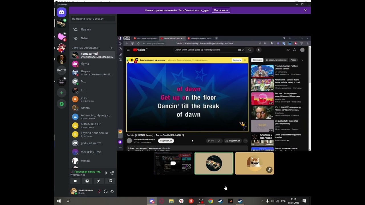This screenshot has height=205, width=365.
Task: Open Друзья page
Action: coord(93,29)
